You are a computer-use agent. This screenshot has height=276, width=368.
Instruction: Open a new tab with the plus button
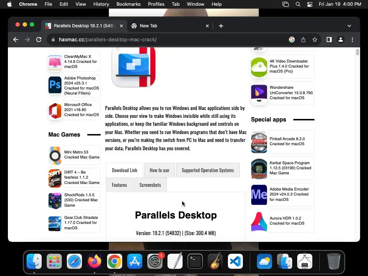[x=221, y=26]
